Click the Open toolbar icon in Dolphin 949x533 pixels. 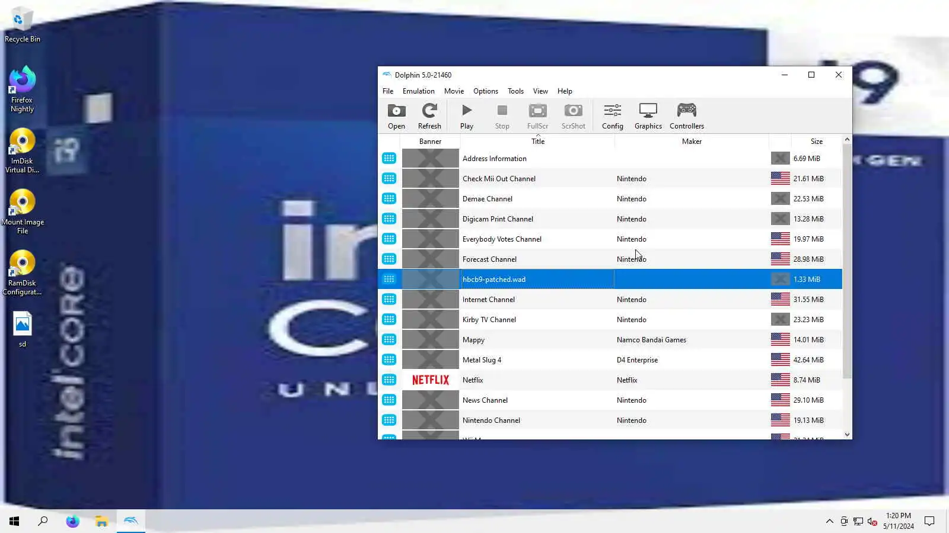pos(396,116)
